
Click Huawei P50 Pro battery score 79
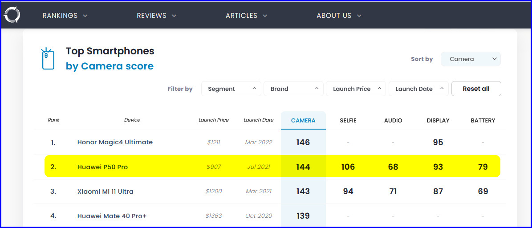pos(483,167)
